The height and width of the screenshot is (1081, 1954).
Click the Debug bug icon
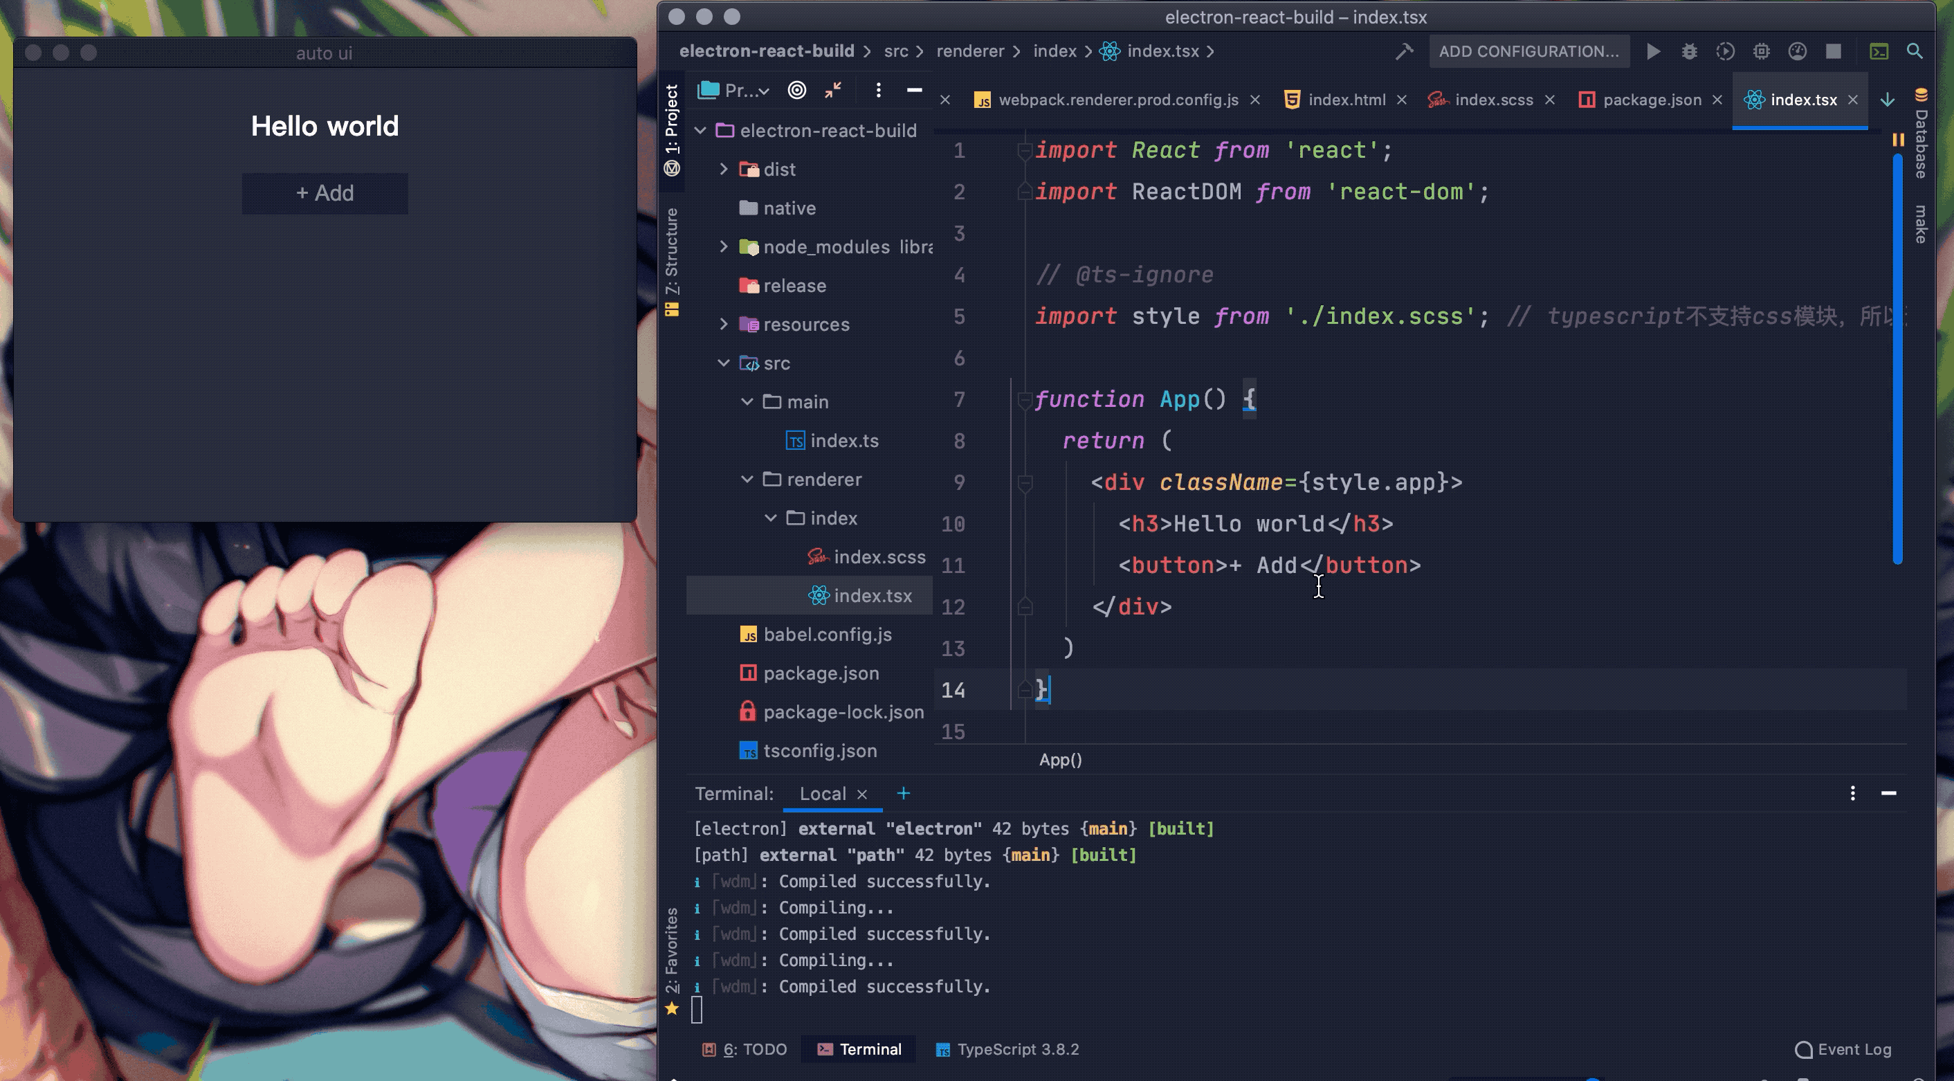[1688, 52]
